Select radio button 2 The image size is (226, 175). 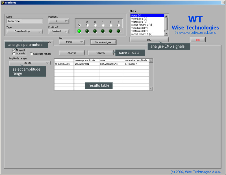click(x=87, y=25)
